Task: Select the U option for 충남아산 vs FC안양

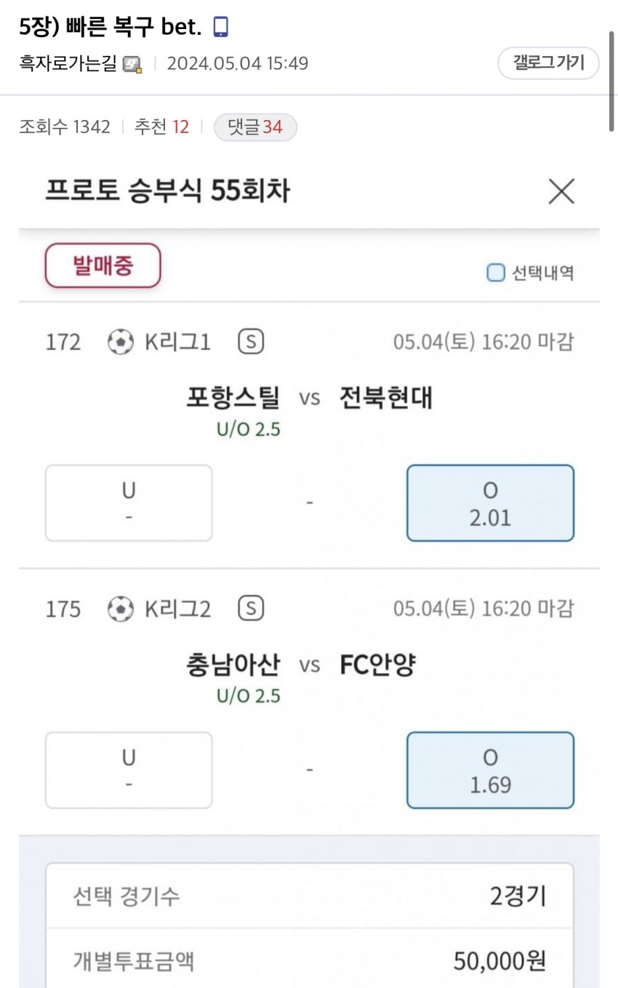Action: [129, 770]
